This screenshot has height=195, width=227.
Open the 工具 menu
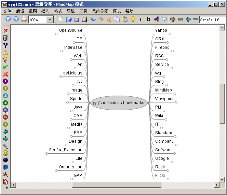[x=83, y=11]
